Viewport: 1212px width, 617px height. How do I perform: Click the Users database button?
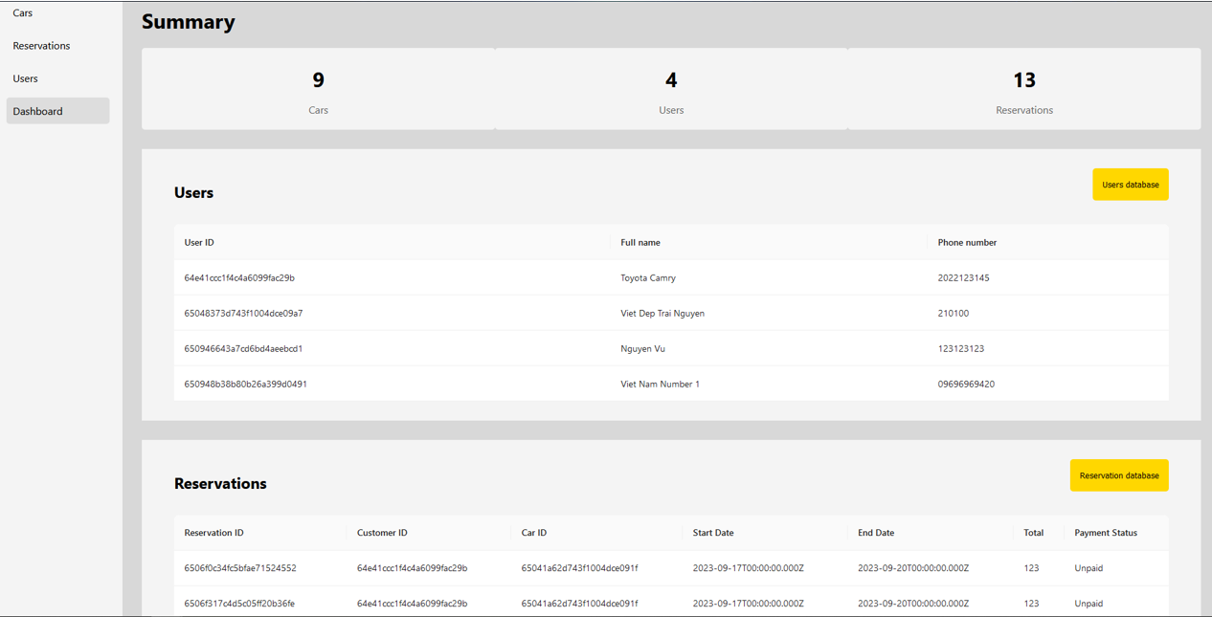coord(1130,185)
